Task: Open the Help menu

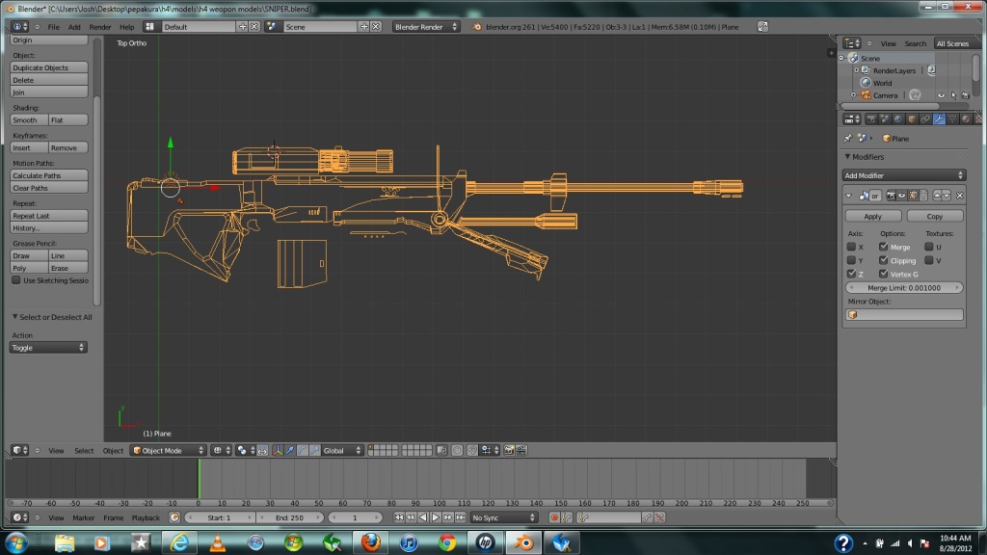Action: point(126,27)
